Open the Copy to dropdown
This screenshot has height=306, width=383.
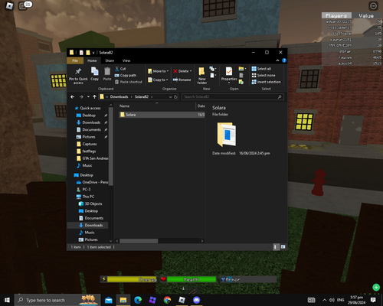coord(158,80)
